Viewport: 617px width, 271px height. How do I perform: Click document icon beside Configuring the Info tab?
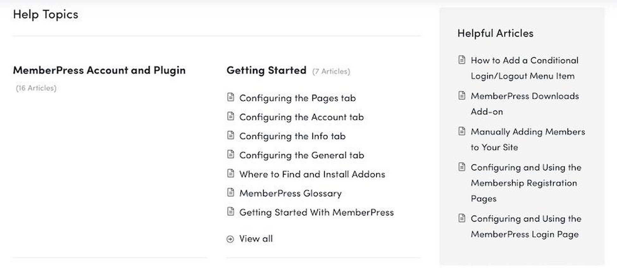(x=231, y=135)
